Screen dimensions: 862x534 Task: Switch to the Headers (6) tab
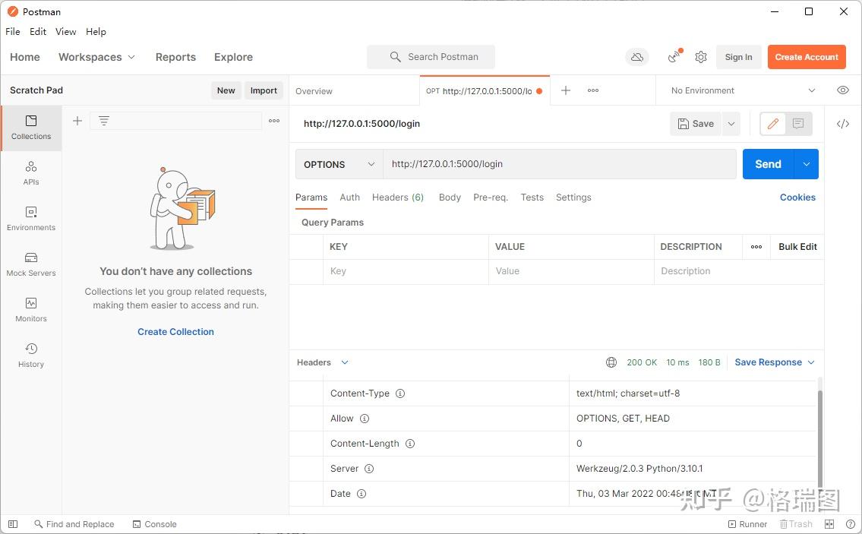(398, 197)
